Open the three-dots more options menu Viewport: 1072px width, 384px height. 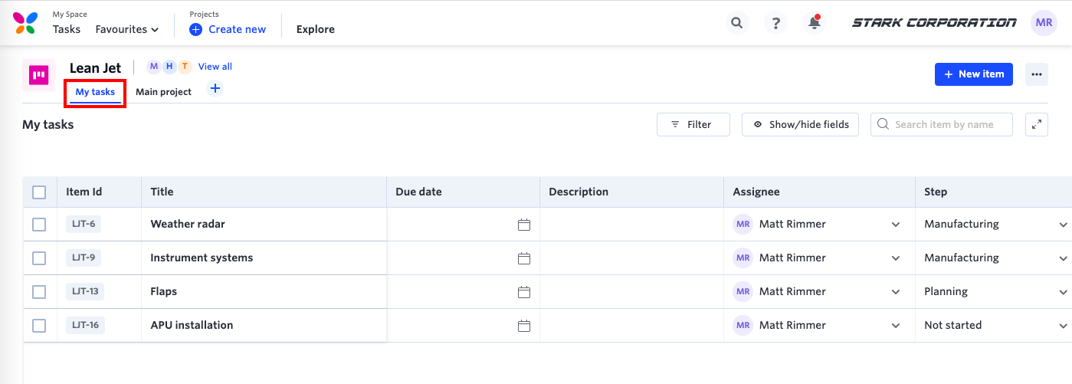pos(1037,74)
